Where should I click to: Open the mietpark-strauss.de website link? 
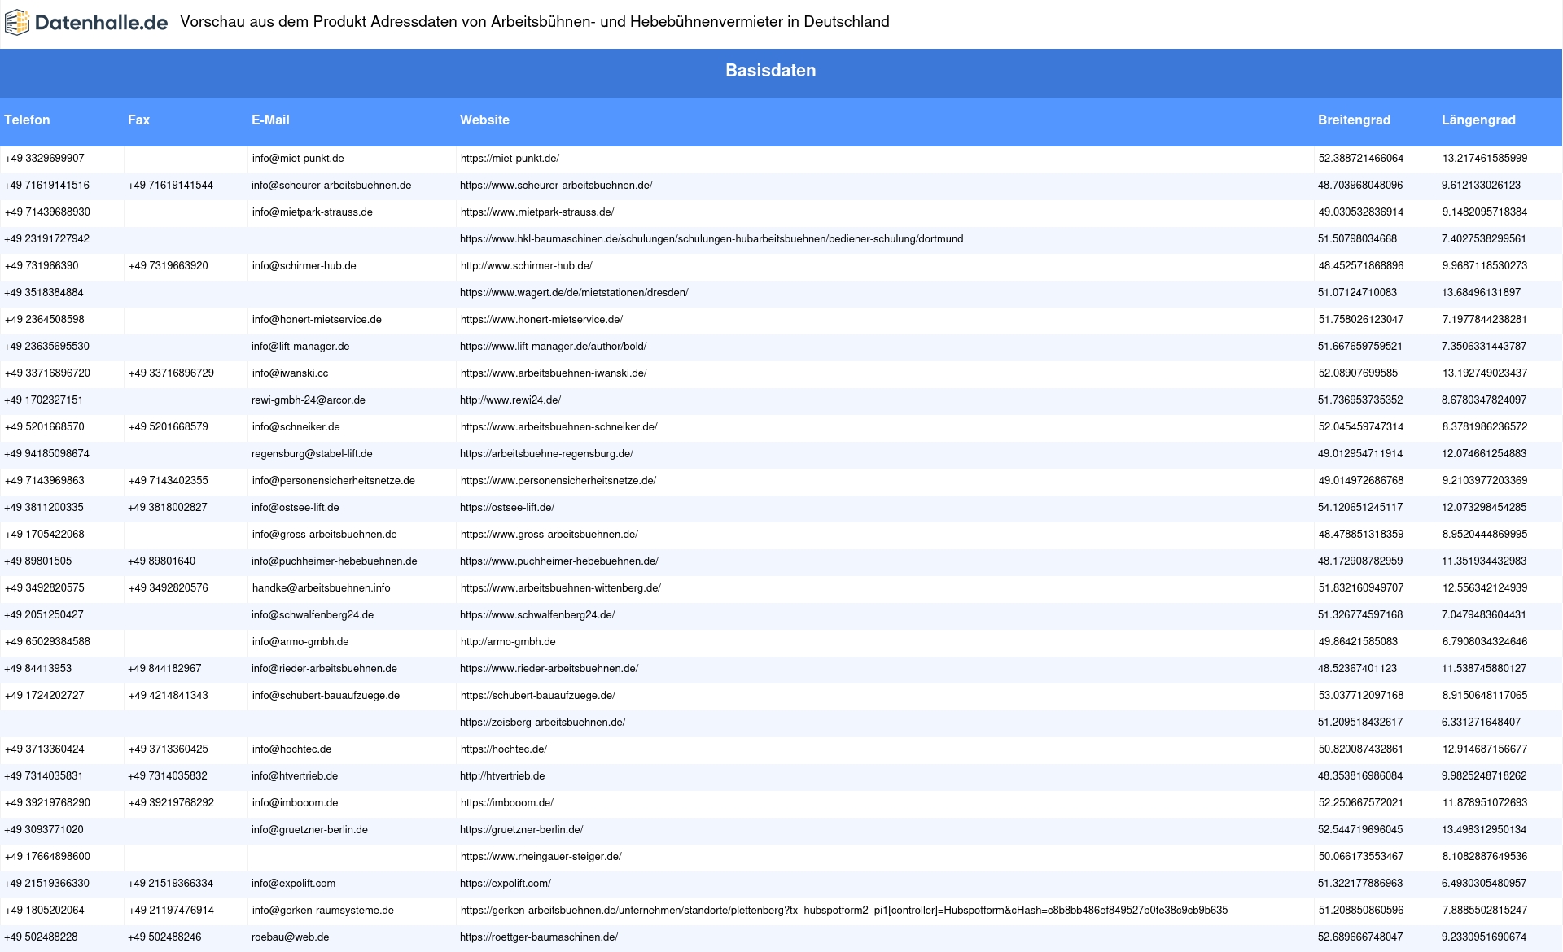point(537,212)
